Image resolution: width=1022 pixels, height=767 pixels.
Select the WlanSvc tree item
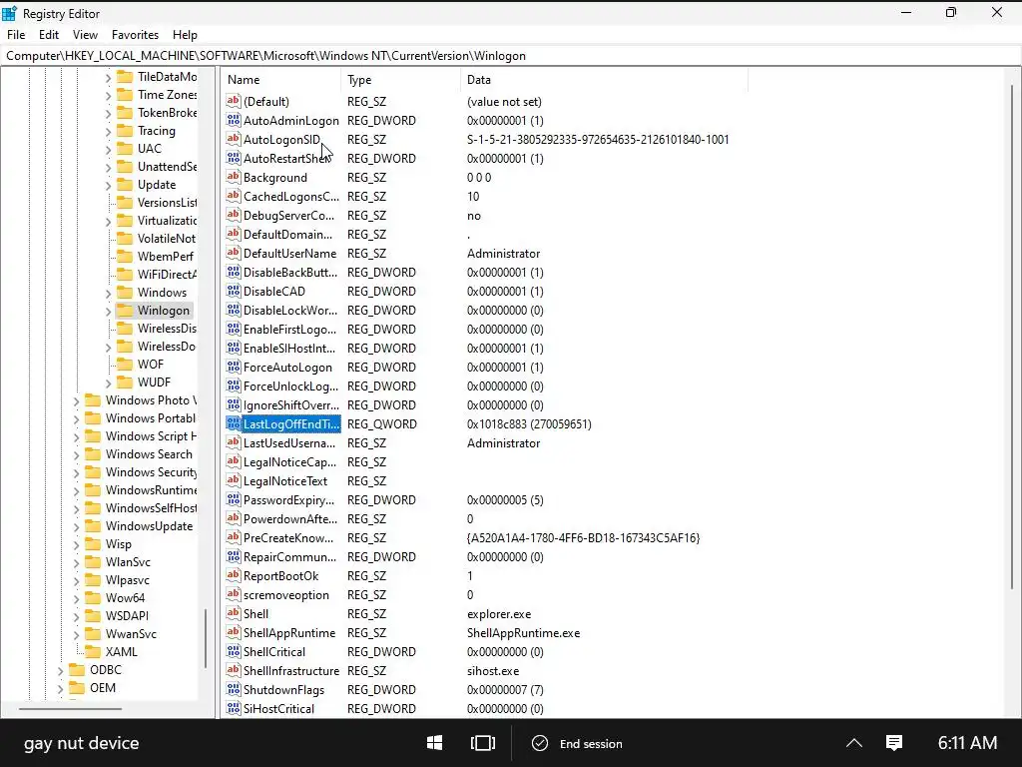pos(128,561)
